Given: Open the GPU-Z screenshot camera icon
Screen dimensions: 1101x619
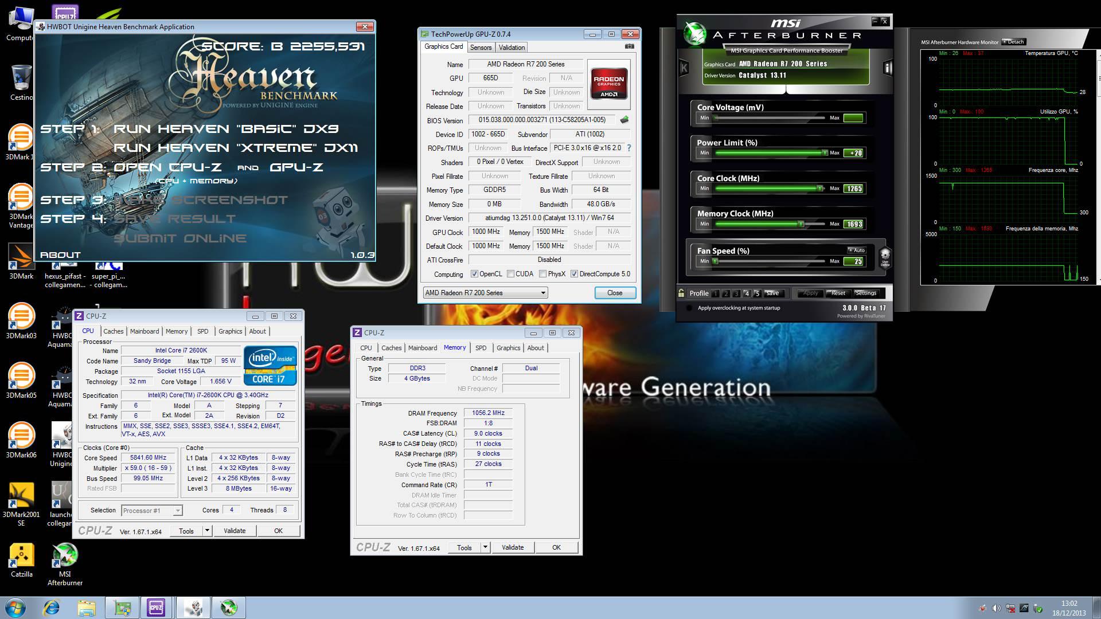Looking at the screenshot, I should point(629,47).
